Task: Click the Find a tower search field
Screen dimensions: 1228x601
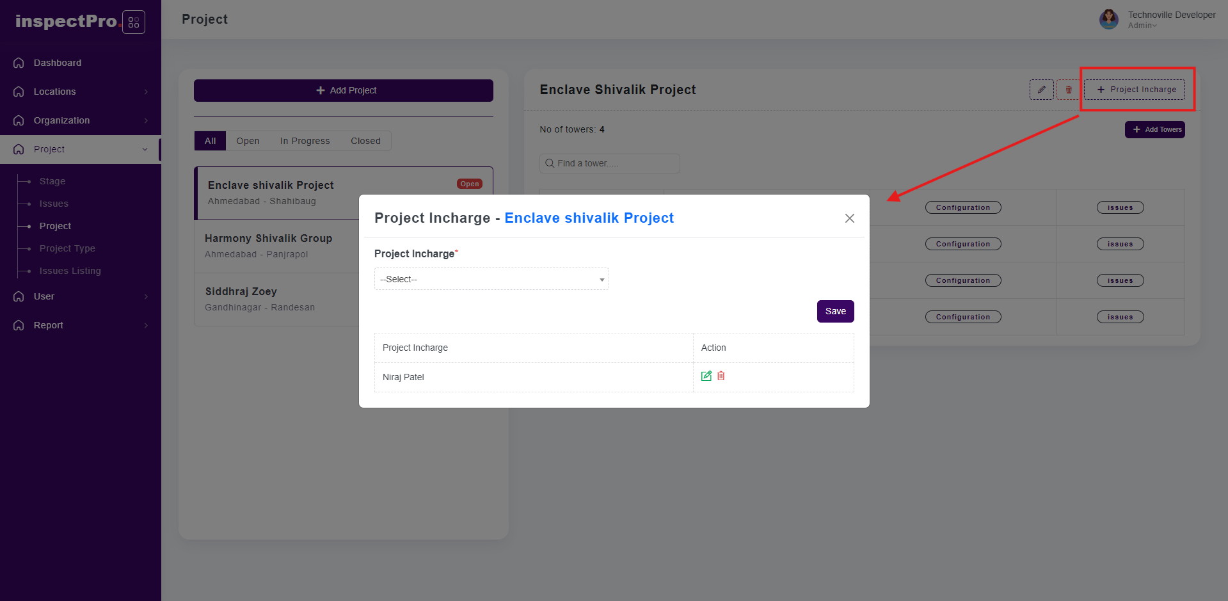Action: pyautogui.click(x=610, y=163)
